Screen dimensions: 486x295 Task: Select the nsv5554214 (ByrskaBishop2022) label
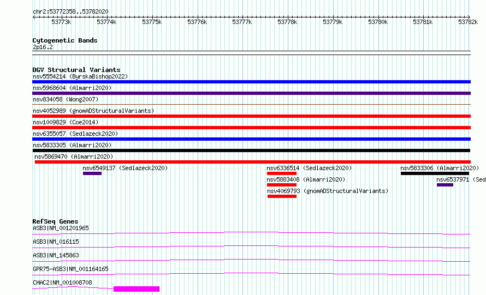coord(80,76)
